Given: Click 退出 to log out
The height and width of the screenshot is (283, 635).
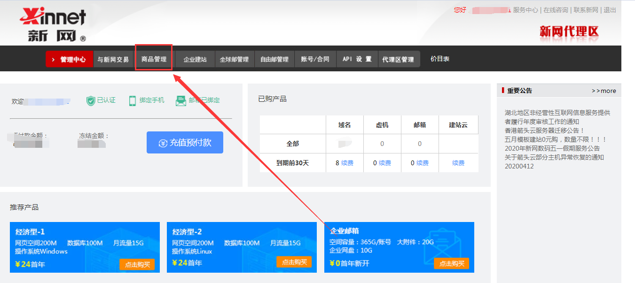Looking at the screenshot, I should click(x=610, y=10).
